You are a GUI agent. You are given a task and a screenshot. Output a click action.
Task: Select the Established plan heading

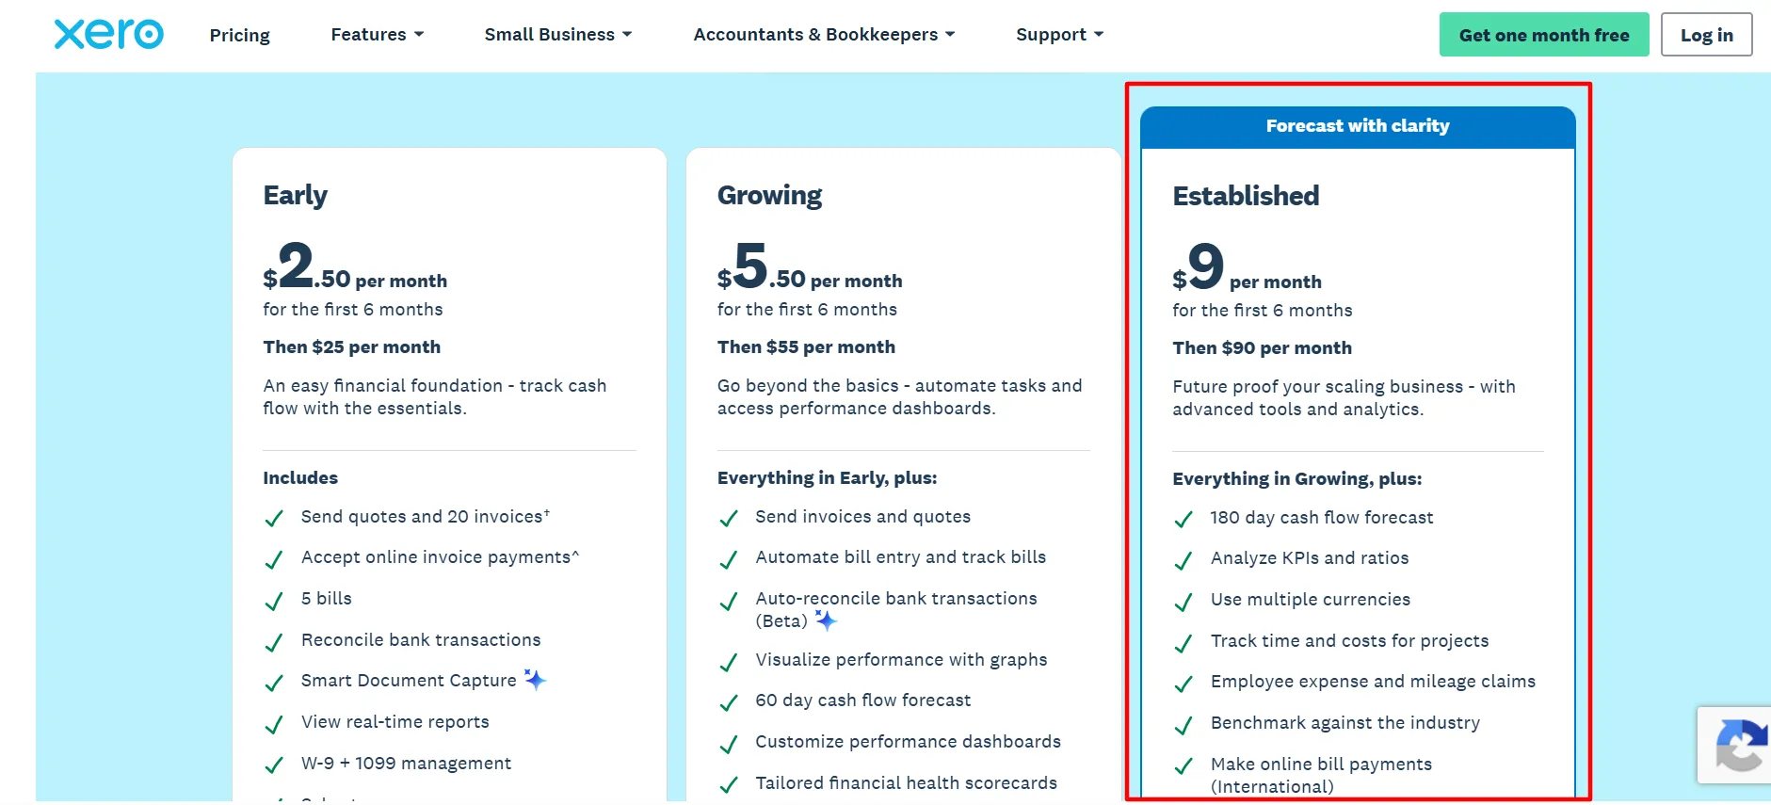[1246, 196]
